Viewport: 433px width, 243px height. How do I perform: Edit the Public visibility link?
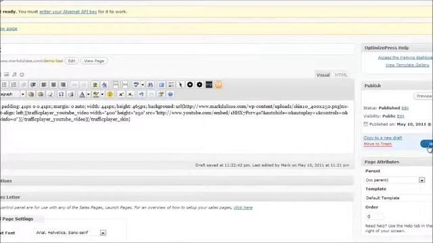click(401, 116)
